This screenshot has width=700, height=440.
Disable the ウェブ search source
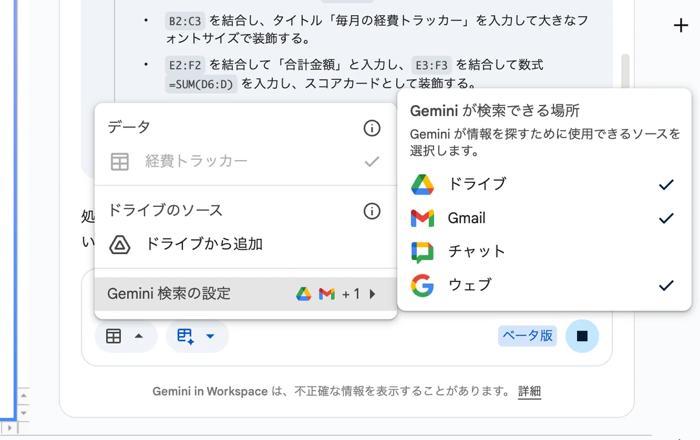(544, 286)
